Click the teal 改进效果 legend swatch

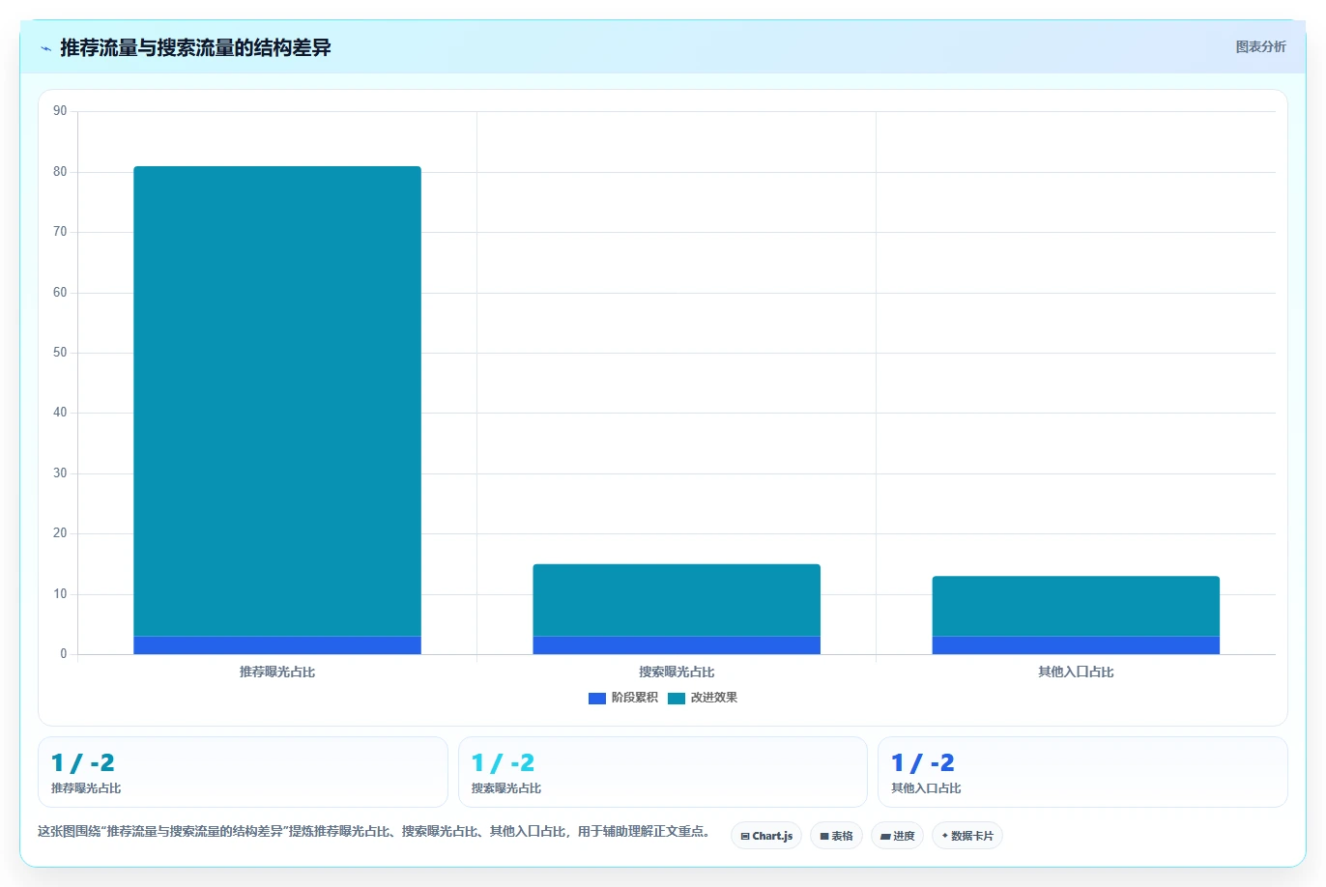(677, 699)
